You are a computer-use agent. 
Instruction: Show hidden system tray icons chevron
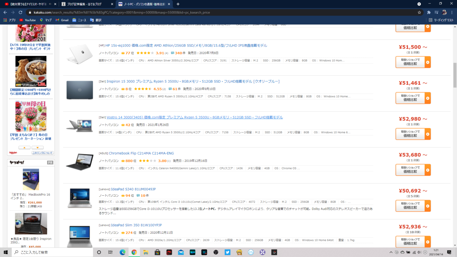(391, 252)
